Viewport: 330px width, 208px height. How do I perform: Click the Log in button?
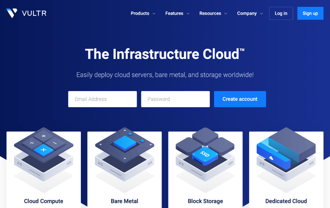pos(281,13)
